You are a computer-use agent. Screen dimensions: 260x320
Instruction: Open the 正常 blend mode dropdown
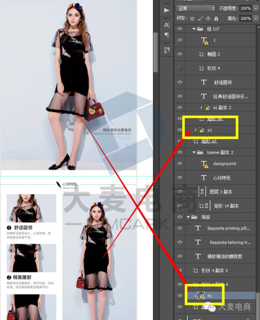pos(196,9)
